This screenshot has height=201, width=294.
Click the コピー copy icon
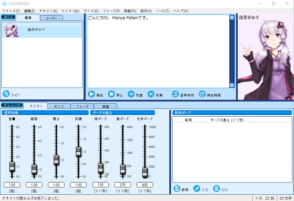6,94
